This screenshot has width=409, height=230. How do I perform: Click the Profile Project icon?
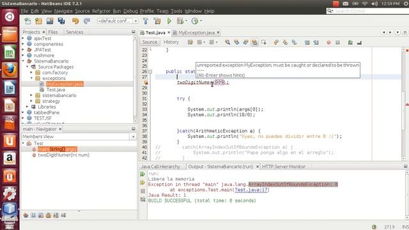pos(195,21)
